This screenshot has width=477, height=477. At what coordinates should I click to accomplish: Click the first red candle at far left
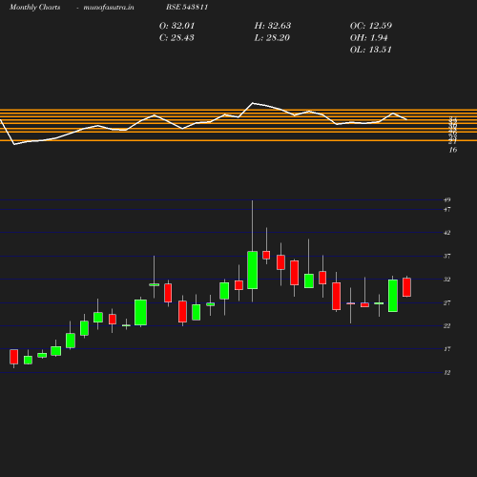[x=13, y=357]
